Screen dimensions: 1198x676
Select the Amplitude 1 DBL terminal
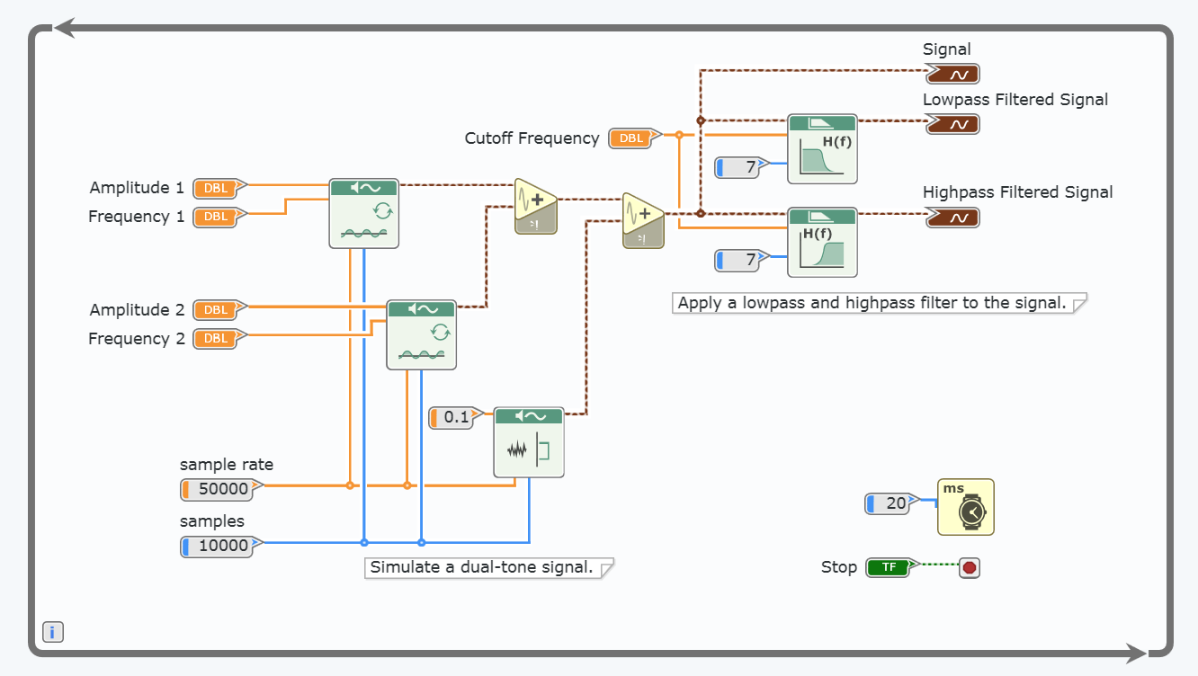[x=218, y=188]
